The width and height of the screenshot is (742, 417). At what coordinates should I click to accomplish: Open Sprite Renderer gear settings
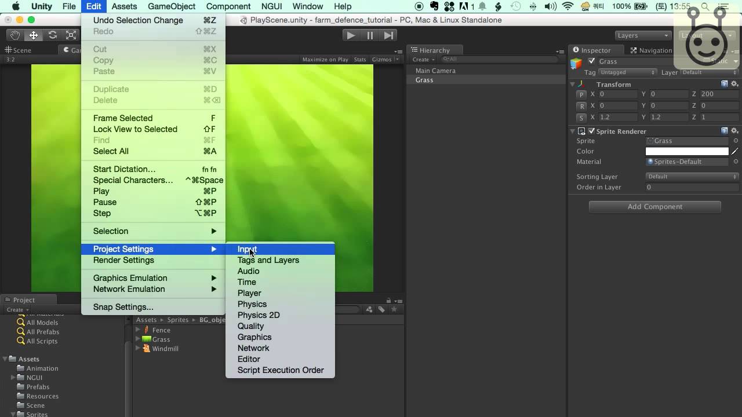pyautogui.click(x=734, y=131)
